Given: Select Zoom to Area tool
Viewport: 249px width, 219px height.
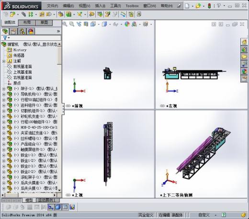Looking at the screenshot, I should (x=72, y=24).
